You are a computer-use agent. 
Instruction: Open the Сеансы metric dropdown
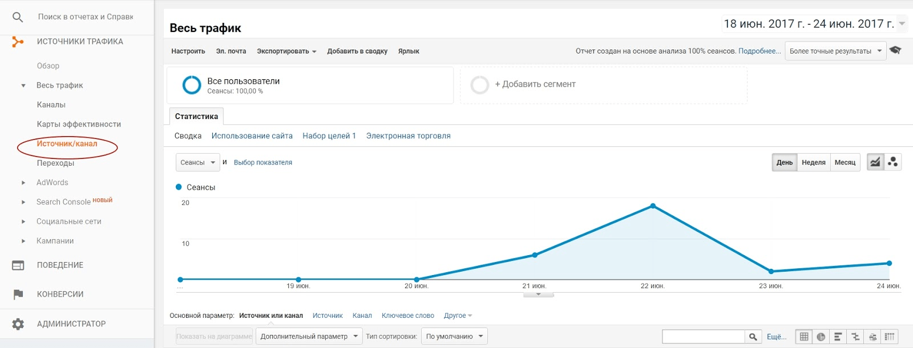pos(197,162)
